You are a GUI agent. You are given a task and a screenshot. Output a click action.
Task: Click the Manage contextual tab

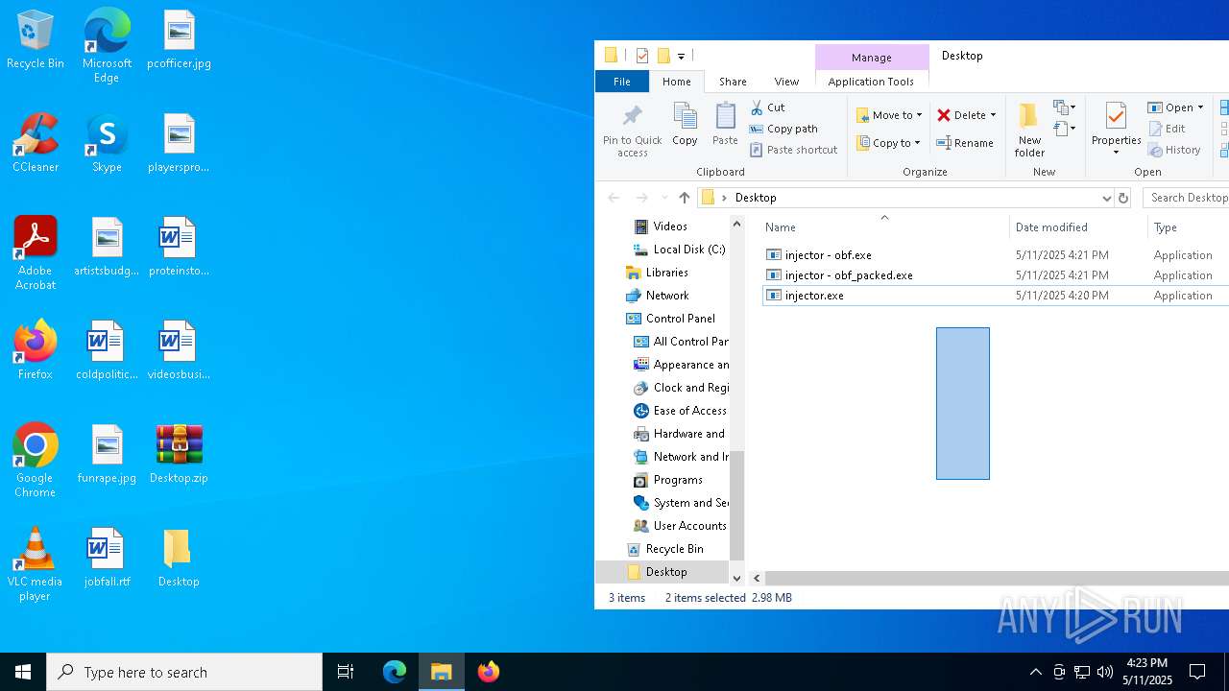coord(872,58)
